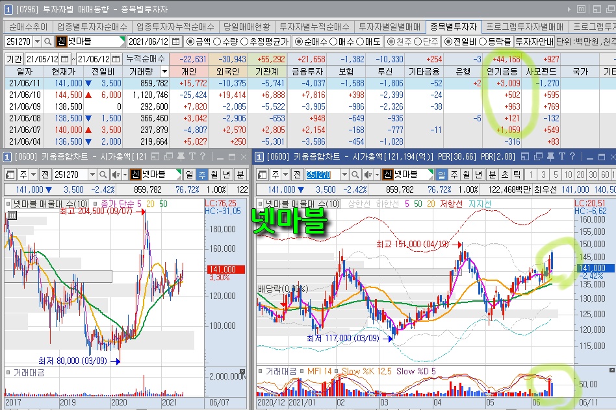This screenshot has height=410, width=616.
Task: Select 순매수 radio option
Action: 298,42
